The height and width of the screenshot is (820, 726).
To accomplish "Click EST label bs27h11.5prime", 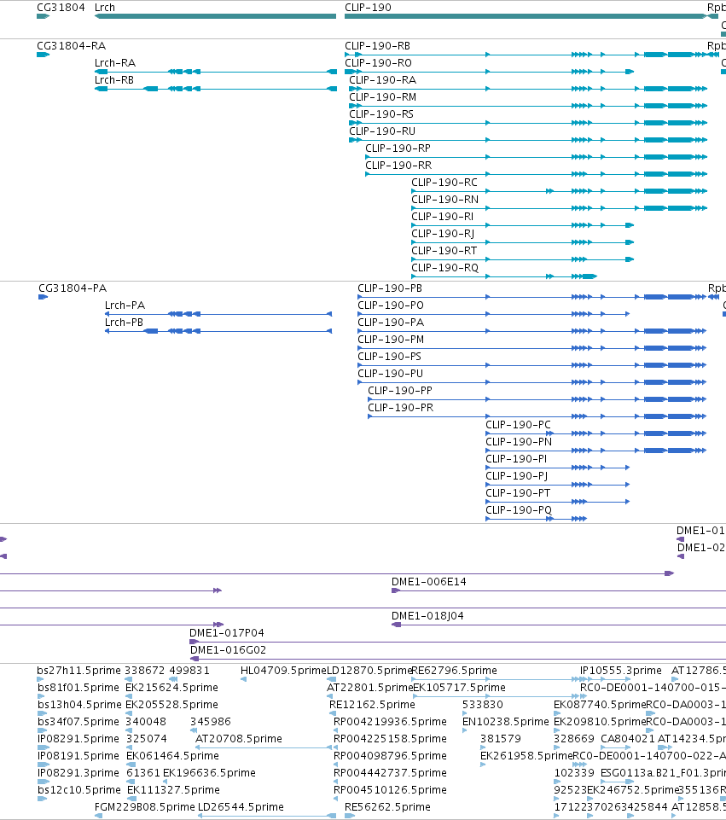I will tap(79, 671).
